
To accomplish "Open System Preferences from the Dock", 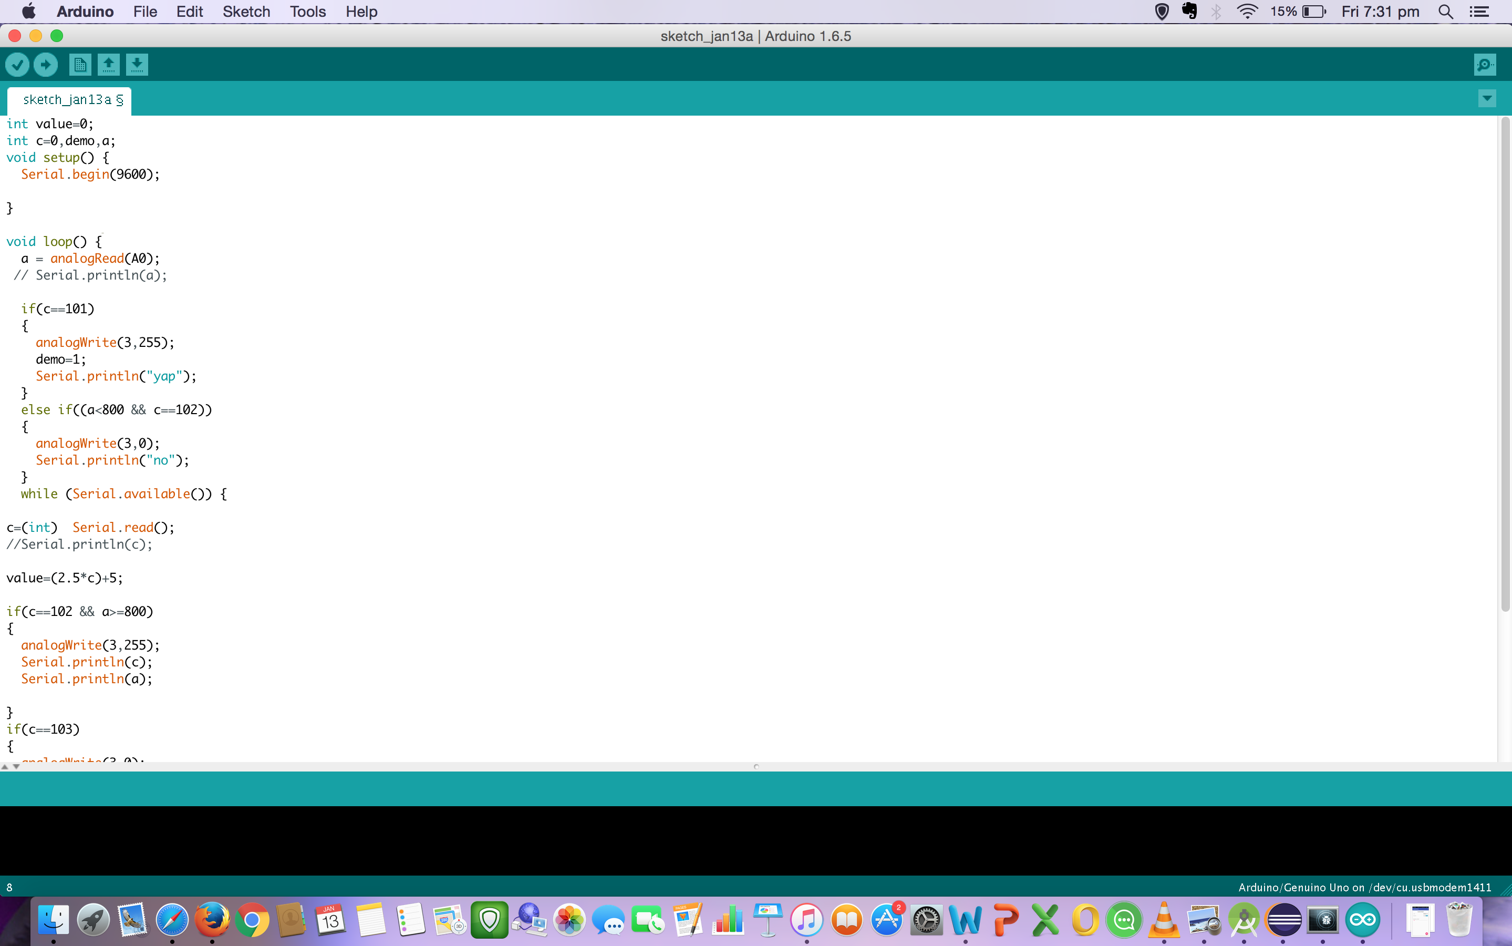I will (x=926, y=920).
